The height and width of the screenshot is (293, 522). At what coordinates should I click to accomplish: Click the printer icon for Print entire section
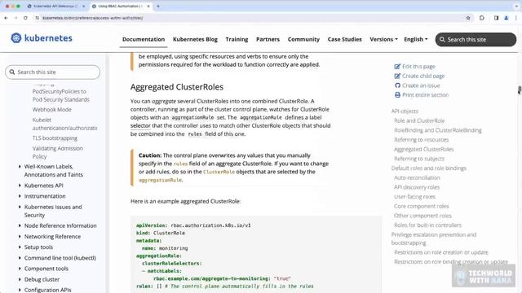(x=397, y=95)
